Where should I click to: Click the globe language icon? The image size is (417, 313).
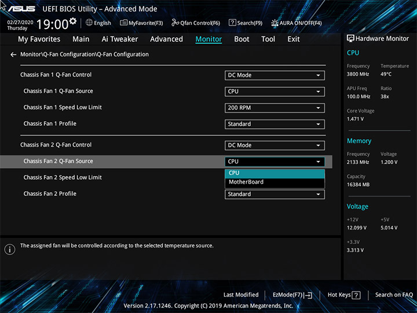point(89,23)
